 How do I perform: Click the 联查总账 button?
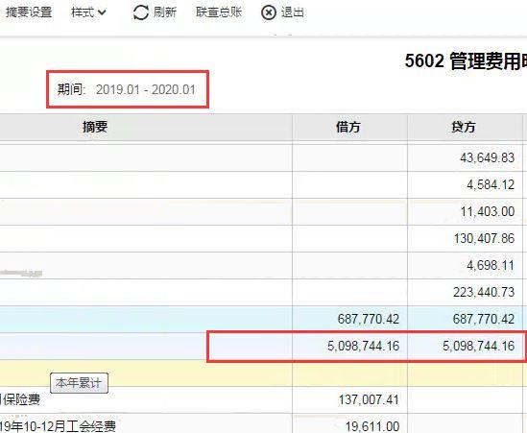[x=219, y=12]
